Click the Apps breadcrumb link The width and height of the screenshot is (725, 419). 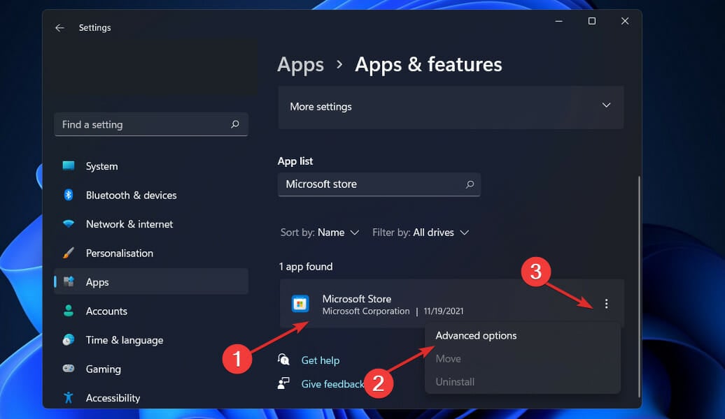pyautogui.click(x=300, y=65)
